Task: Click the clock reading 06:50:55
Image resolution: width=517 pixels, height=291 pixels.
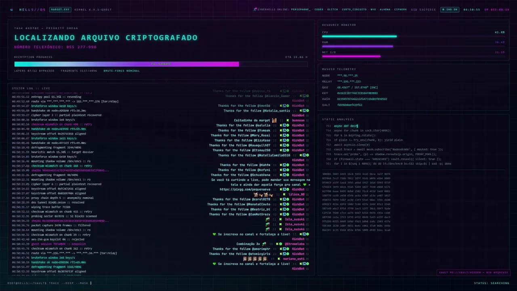Action: (472, 9)
